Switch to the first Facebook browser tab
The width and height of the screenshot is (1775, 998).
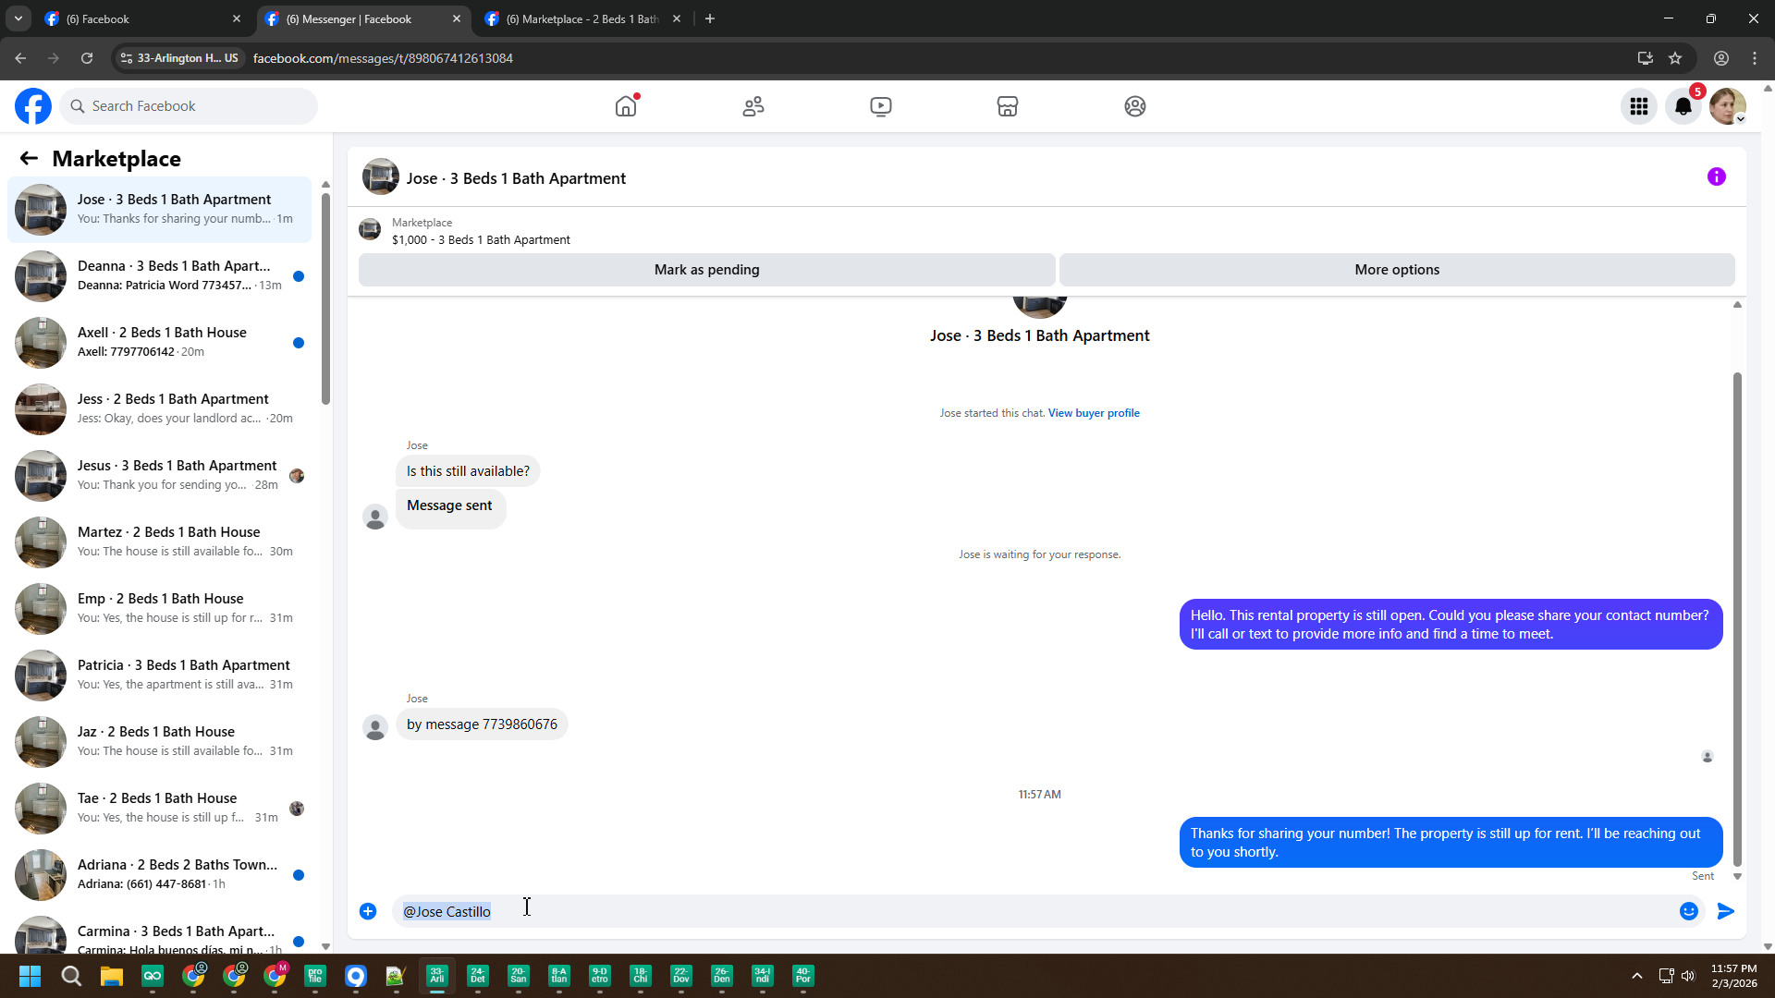coord(139,18)
